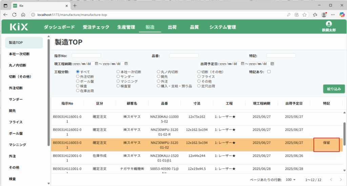Select the すべて radio button
Screen dimensions: 347x186
click(x=78, y=72)
